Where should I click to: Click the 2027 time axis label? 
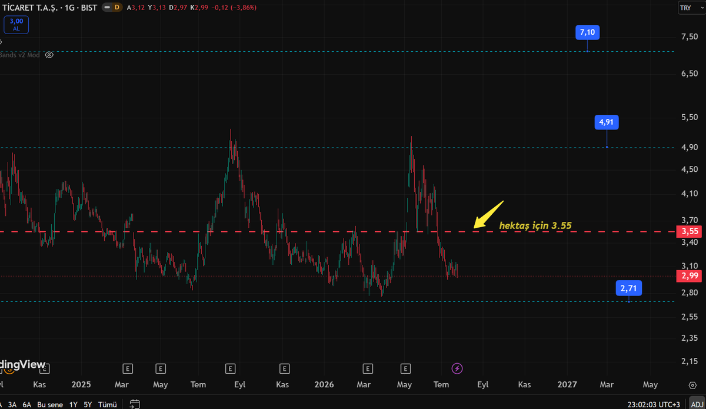coord(567,385)
